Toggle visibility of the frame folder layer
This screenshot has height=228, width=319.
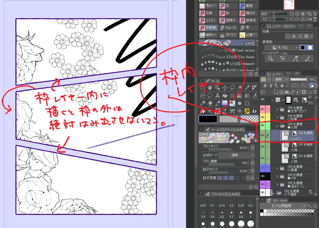coord(262,100)
